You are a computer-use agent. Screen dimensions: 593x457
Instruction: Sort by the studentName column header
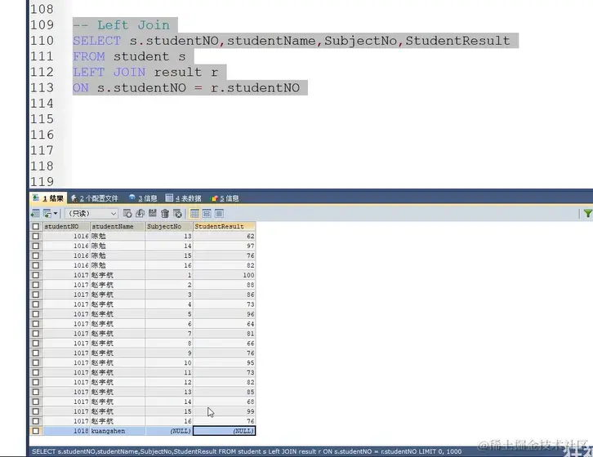[x=118, y=226]
